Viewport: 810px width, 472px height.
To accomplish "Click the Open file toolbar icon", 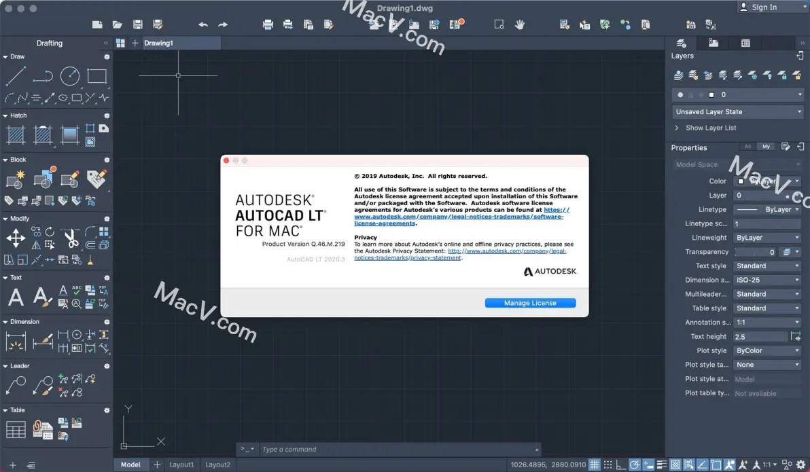I will point(118,24).
